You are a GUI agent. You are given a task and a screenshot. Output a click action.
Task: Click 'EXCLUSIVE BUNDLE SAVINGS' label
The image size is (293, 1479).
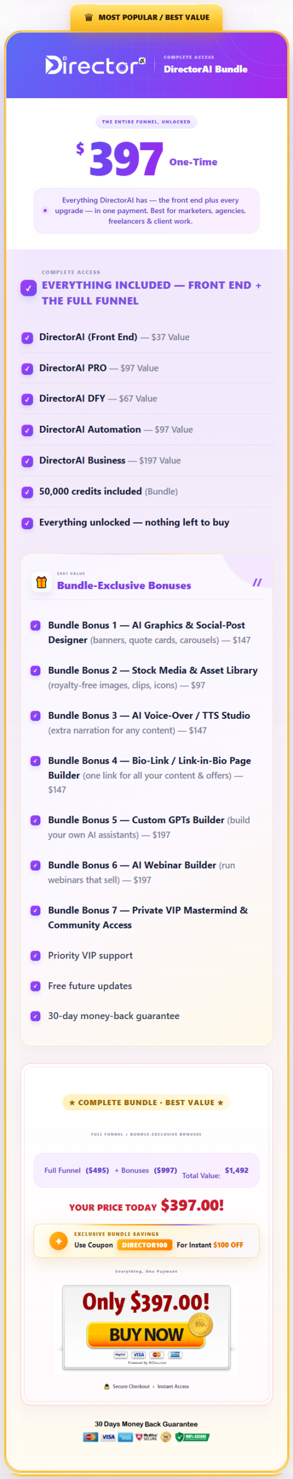click(x=116, y=1234)
